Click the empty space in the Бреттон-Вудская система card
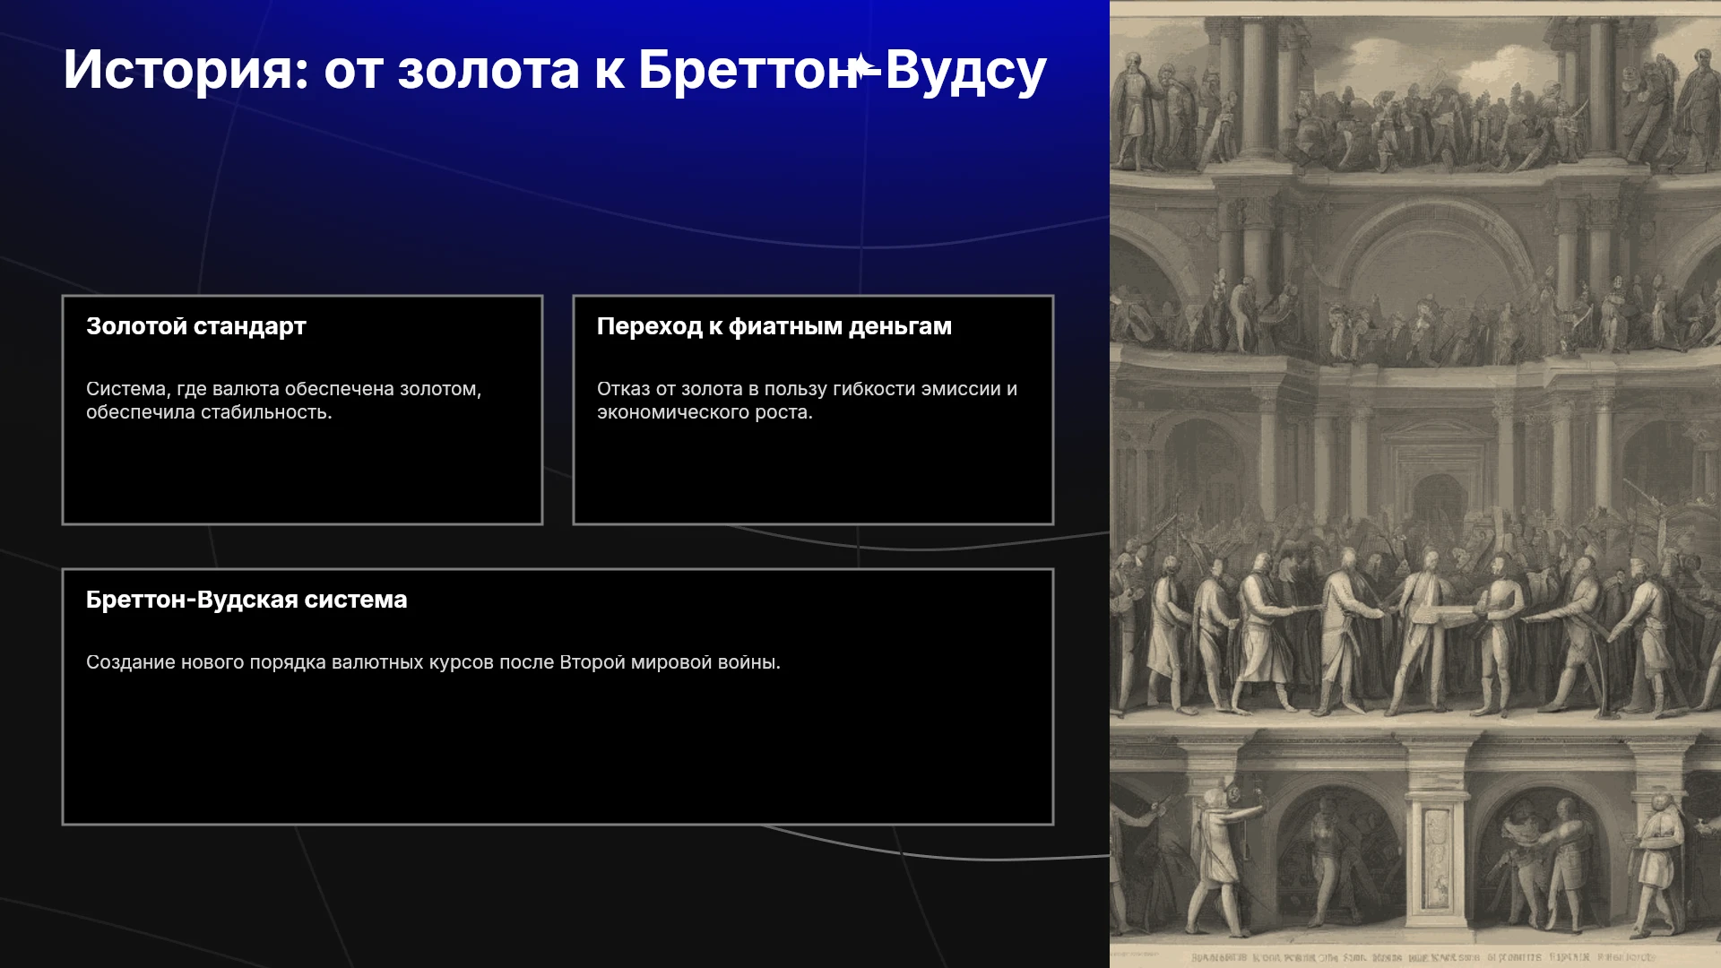 [558, 748]
